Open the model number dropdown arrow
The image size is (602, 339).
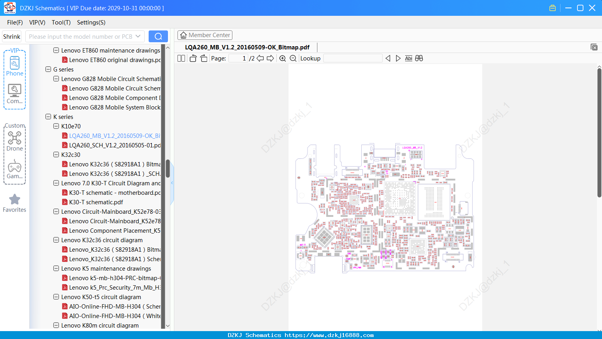click(x=138, y=36)
